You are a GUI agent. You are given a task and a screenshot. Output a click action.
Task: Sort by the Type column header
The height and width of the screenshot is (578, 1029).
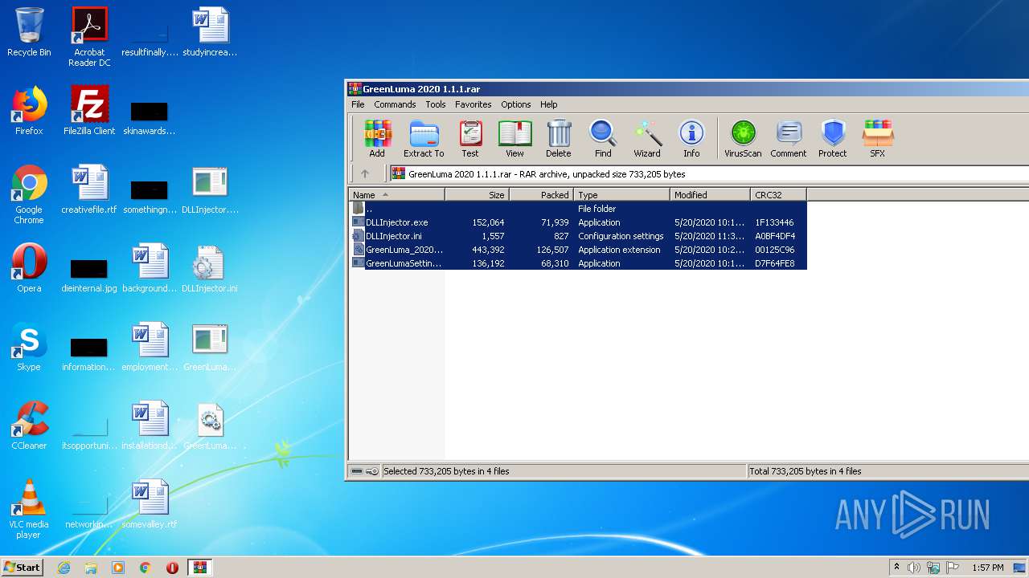click(x=622, y=195)
